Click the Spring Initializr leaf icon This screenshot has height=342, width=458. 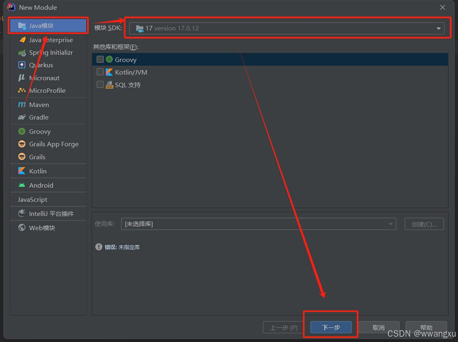tap(22, 53)
